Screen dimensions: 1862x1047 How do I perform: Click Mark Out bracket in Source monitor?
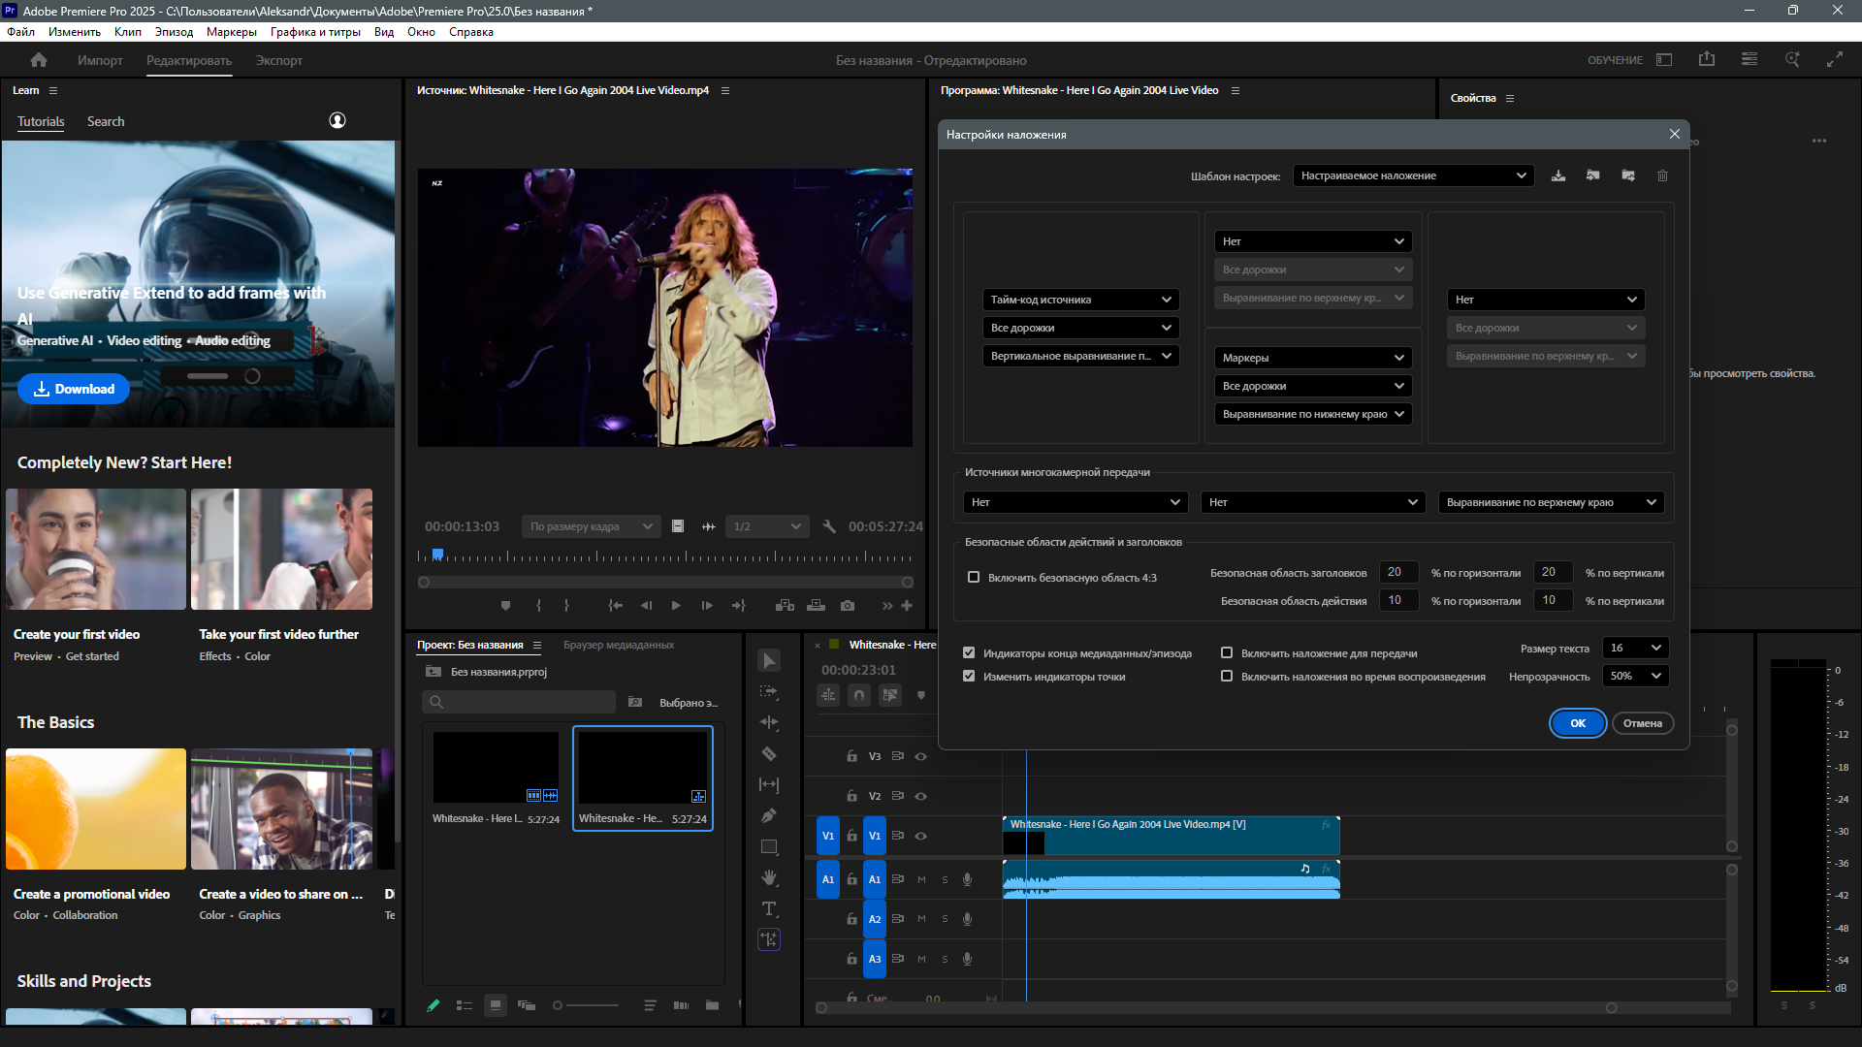click(566, 606)
